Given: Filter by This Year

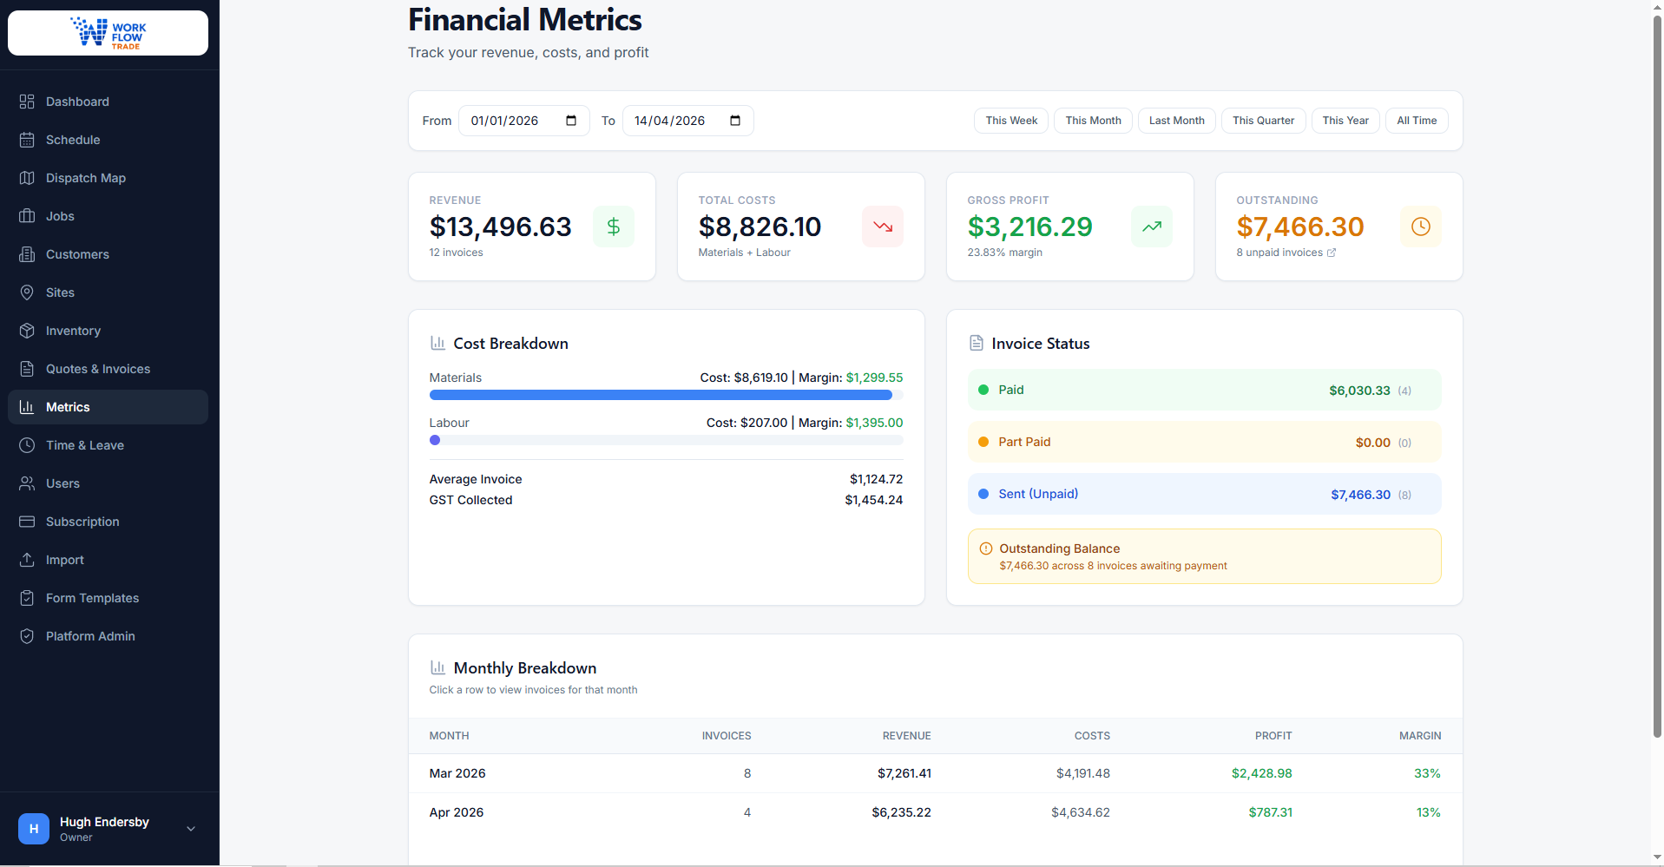Looking at the screenshot, I should point(1345,121).
